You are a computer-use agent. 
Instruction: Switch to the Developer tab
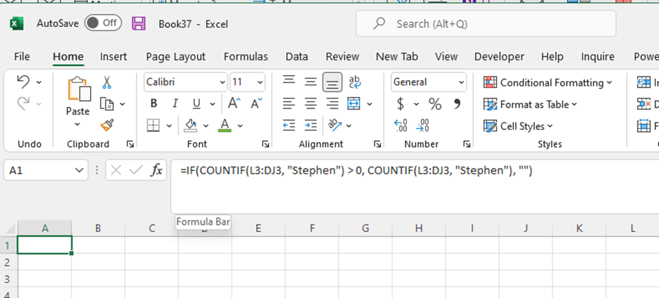click(499, 57)
